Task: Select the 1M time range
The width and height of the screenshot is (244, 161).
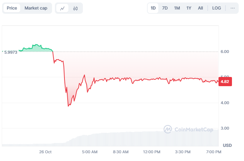Action: point(177,8)
